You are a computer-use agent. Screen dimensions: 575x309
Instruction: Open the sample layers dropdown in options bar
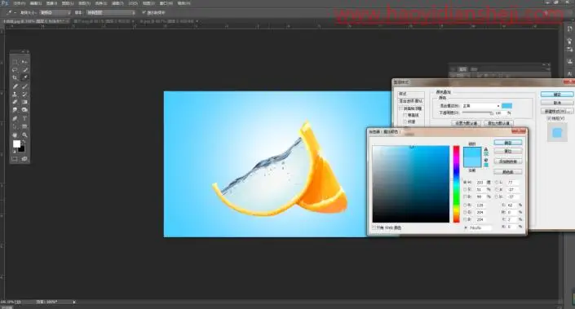coord(111,12)
